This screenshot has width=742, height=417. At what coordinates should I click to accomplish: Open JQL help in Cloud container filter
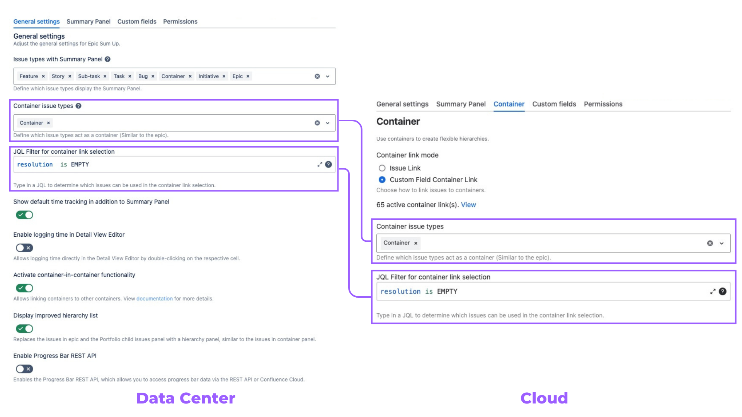722,292
